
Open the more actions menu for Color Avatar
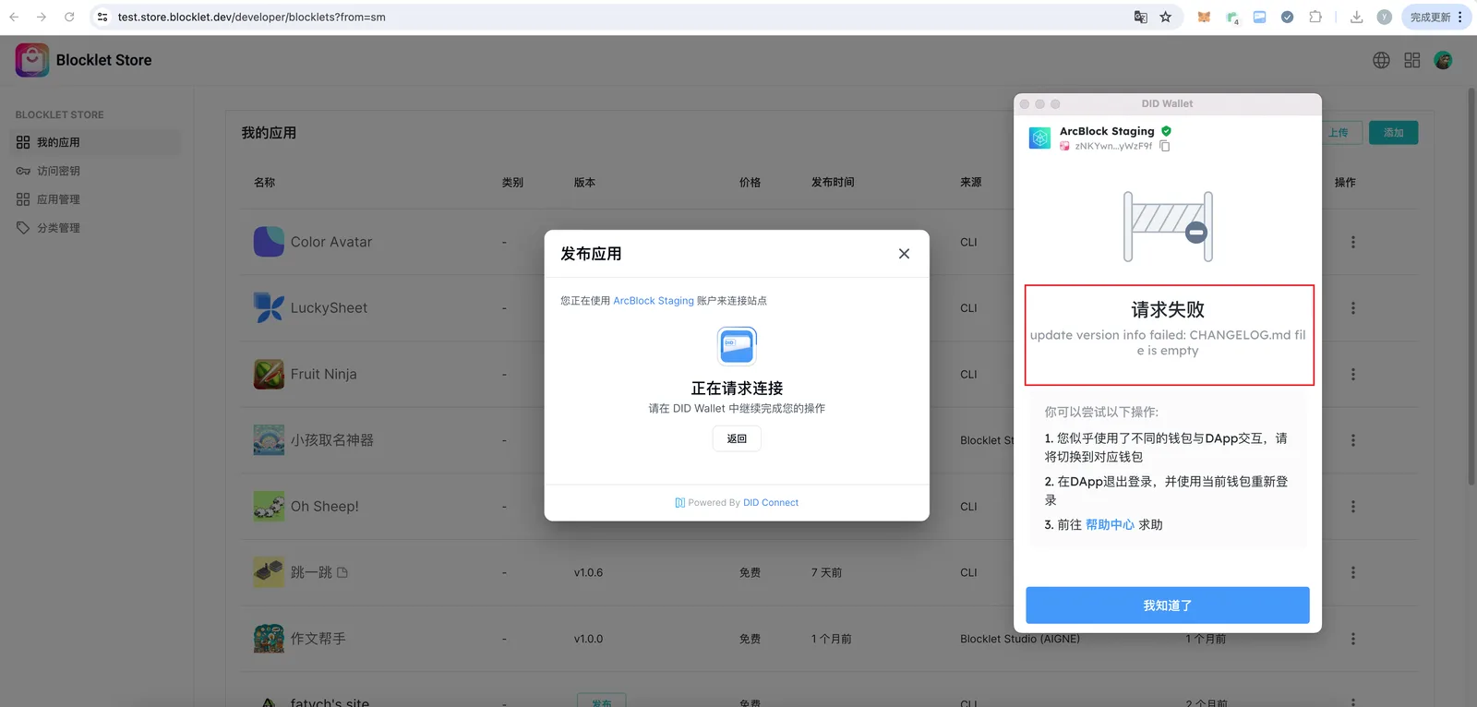(x=1353, y=242)
